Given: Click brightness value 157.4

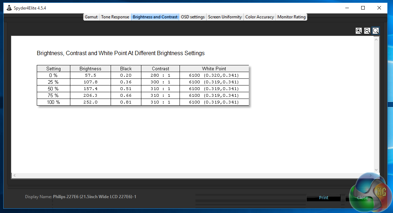Looking at the screenshot, I should pos(90,89).
